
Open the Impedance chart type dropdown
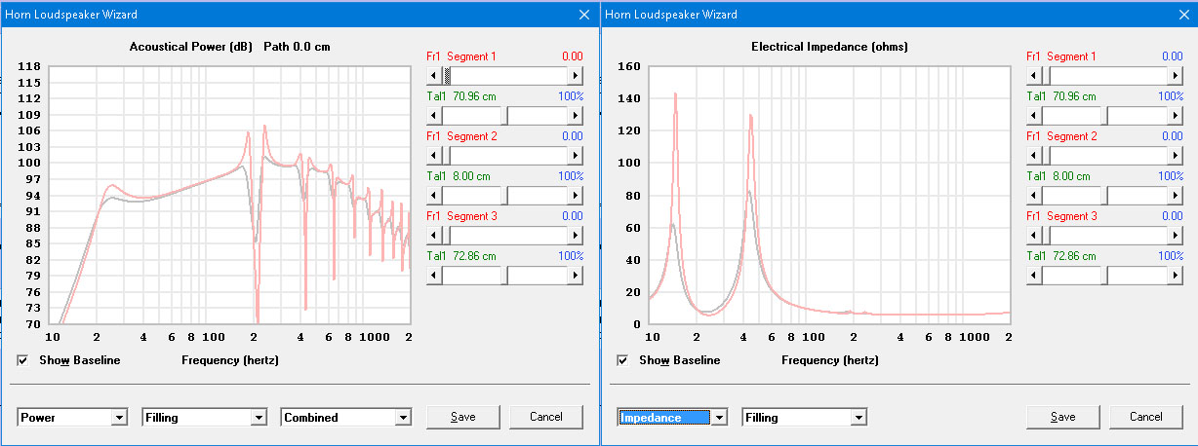click(673, 417)
